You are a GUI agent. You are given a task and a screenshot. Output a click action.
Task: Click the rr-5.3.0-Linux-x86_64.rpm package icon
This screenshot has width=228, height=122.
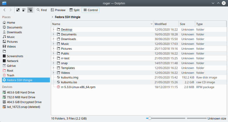tap(59, 87)
